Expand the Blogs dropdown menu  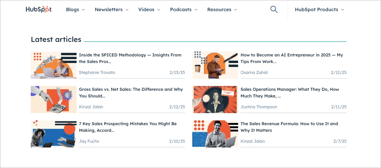75,10
